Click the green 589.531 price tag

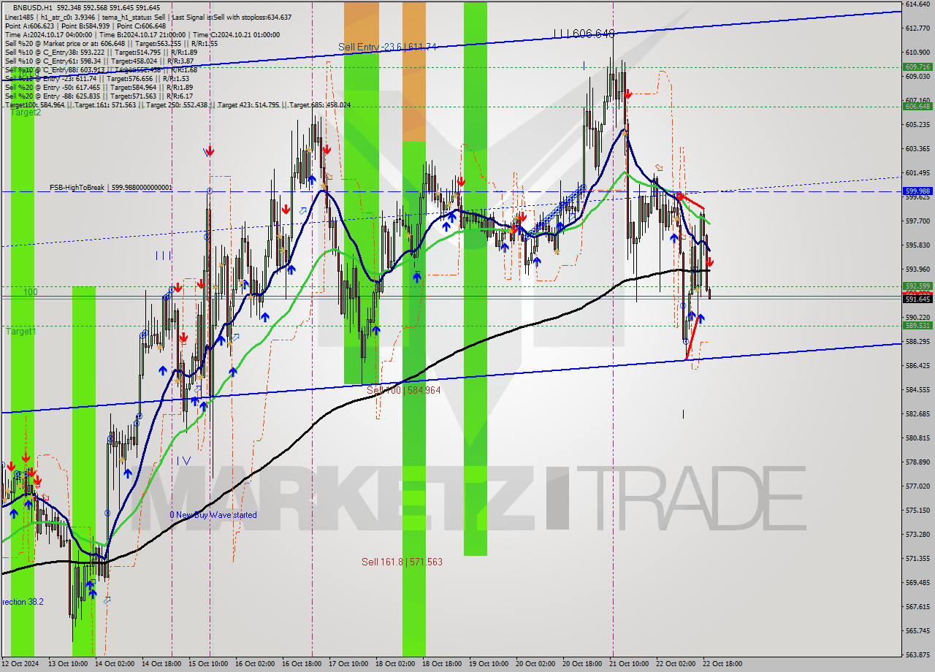(x=917, y=326)
